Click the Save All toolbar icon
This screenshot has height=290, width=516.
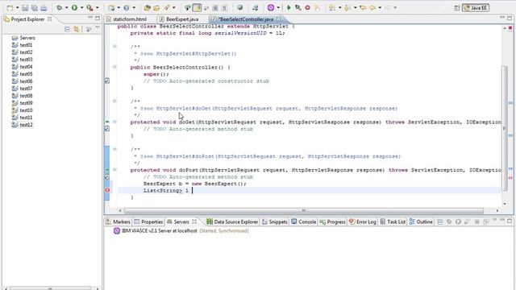34,8
